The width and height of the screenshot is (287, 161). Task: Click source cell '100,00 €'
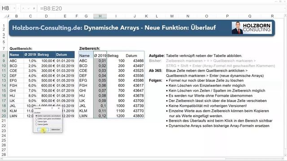click(46, 61)
